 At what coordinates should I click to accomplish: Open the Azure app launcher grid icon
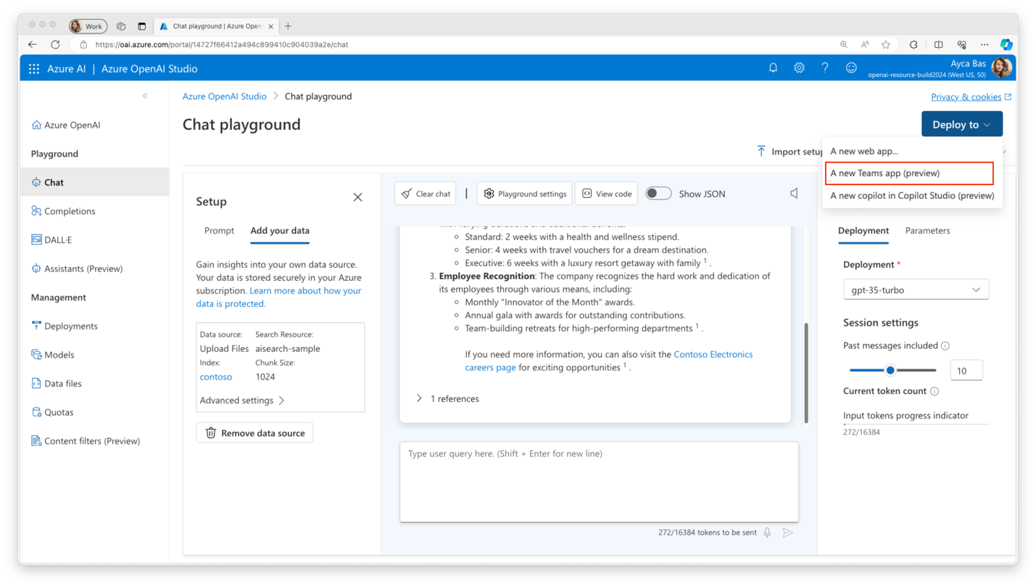click(34, 69)
